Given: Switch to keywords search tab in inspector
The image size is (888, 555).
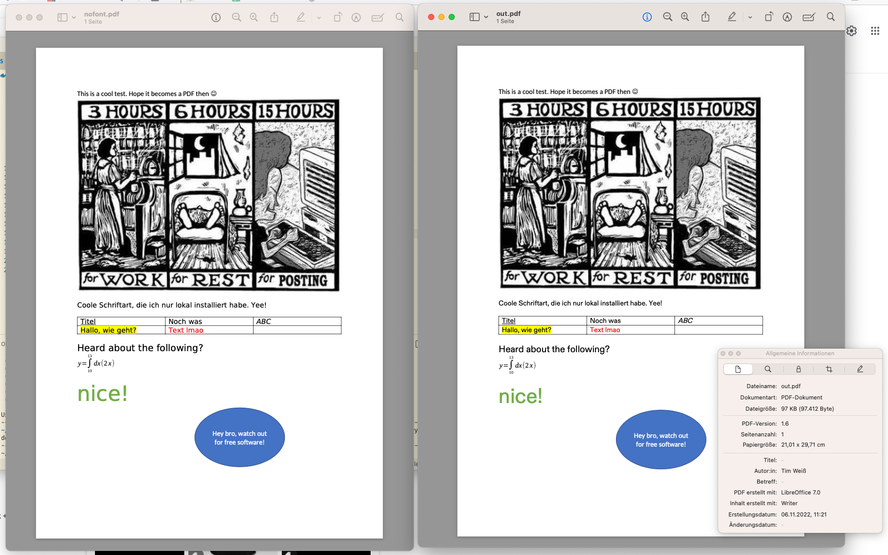Looking at the screenshot, I should pos(768,369).
